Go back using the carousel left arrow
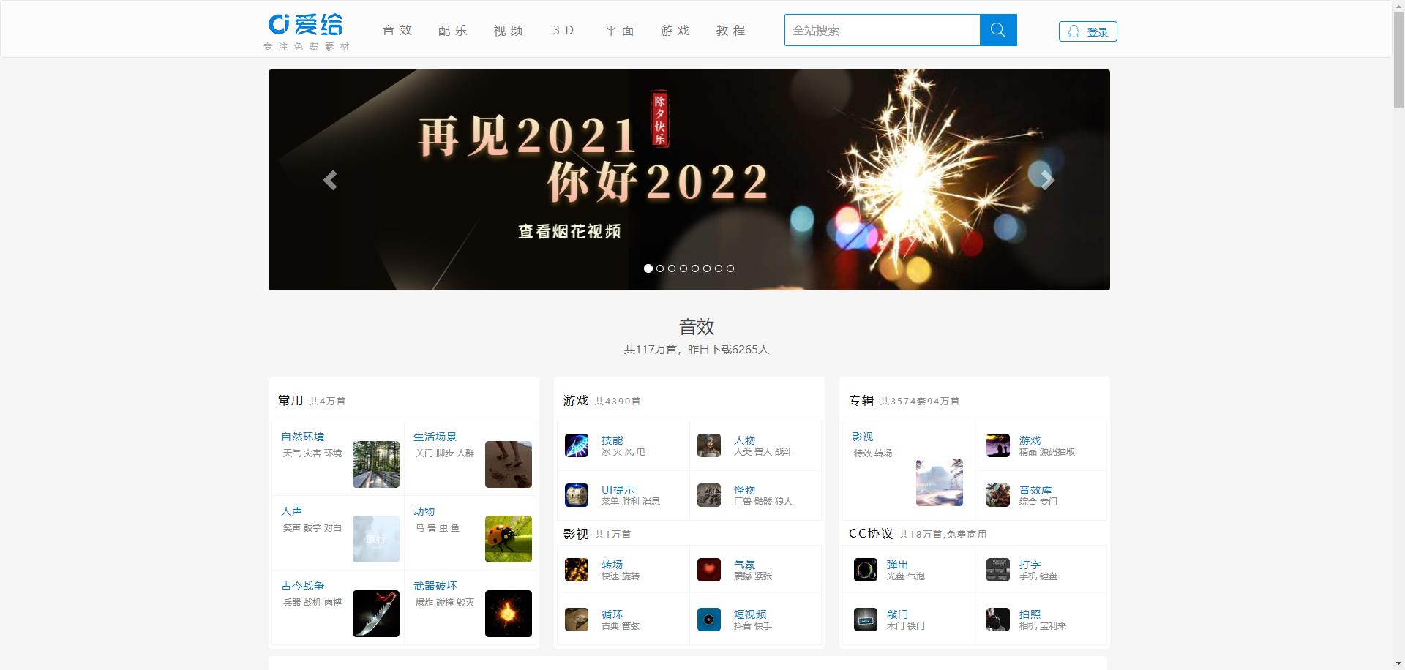Image resolution: width=1405 pixels, height=670 pixels. pyautogui.click(x=331, y=179)
